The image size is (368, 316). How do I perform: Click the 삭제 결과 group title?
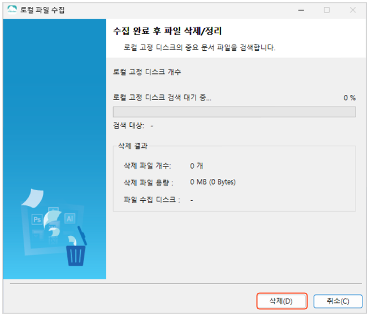(x=133, y=146)
